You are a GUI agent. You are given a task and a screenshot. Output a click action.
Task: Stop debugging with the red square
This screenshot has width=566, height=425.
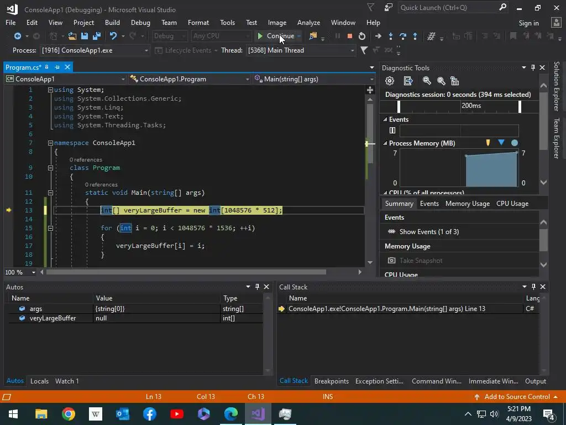pos(349,36)
